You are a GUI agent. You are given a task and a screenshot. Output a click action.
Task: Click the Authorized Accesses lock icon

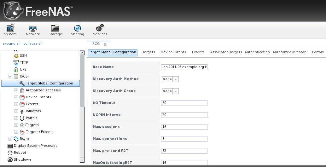point(22,90)
